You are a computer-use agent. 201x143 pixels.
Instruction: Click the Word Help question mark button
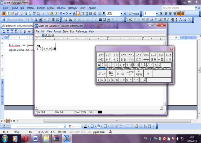125,14
